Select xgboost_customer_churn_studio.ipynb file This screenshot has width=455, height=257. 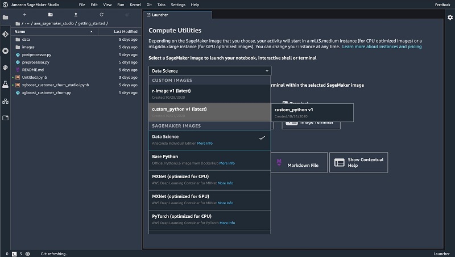coord(76,85)
